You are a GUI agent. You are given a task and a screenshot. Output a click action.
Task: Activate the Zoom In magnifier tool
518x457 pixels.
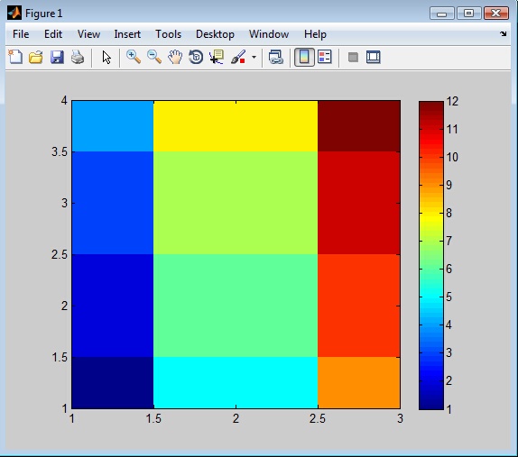(134, 57)
